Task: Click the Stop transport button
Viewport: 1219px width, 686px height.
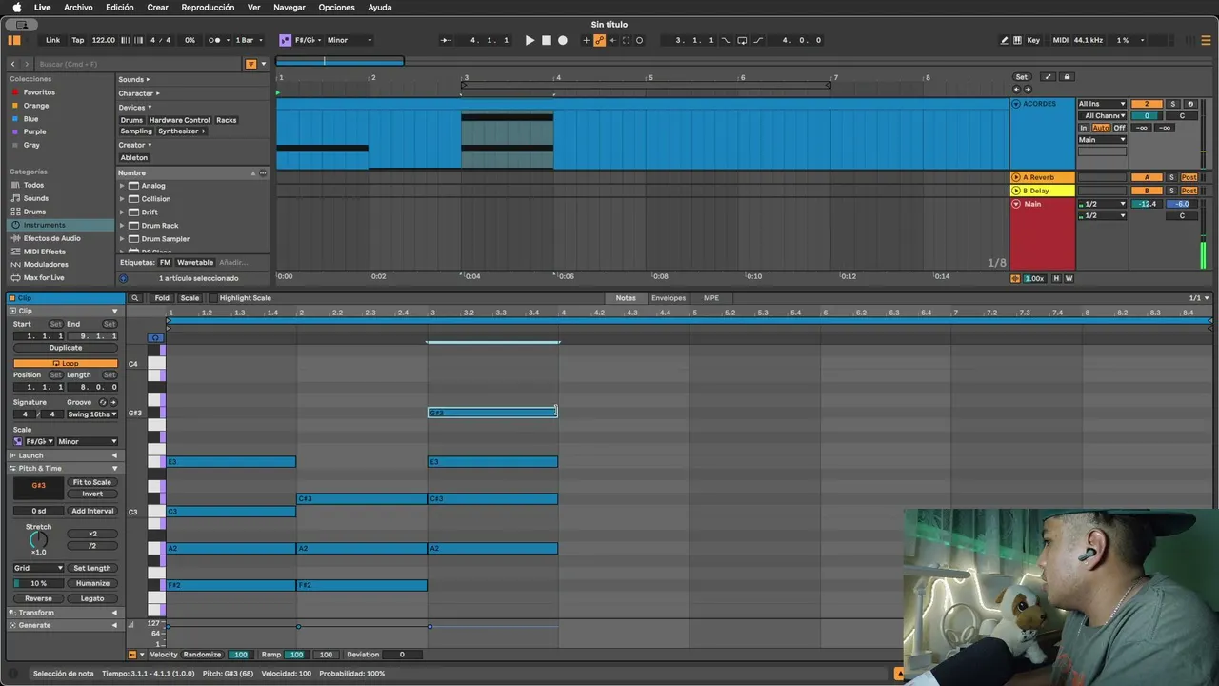Action: [547, 40]
